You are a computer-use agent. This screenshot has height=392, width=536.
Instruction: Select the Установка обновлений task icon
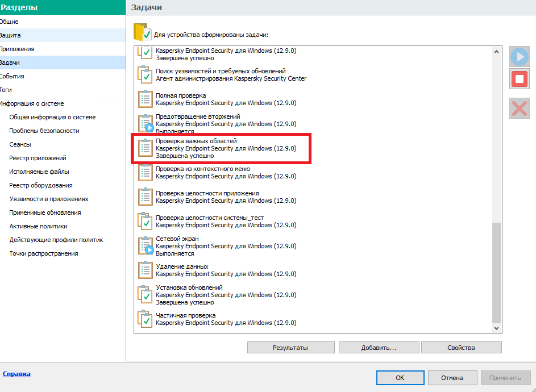(146, 295)
